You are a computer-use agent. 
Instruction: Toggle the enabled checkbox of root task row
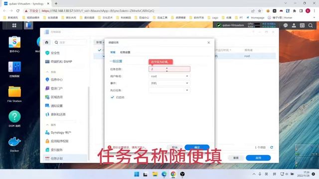pyautogui.click(x=103, y=56)
